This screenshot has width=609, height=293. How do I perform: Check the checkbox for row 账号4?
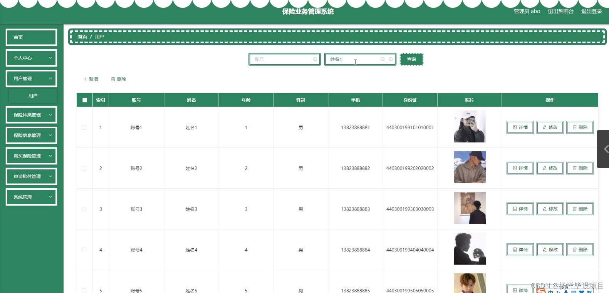click(x=84, y=250)
